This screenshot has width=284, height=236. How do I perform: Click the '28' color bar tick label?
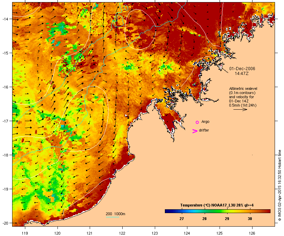pyautogui.click(x=204, y=219)
